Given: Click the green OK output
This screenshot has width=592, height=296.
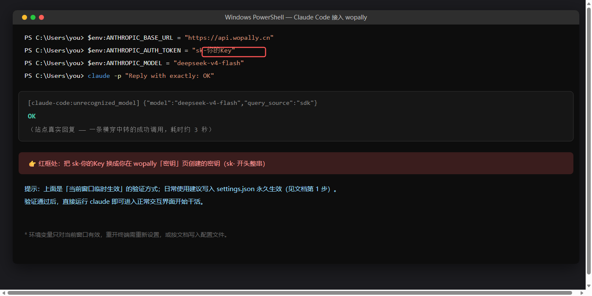Looking at the screenshot, I should click(32, 116).
